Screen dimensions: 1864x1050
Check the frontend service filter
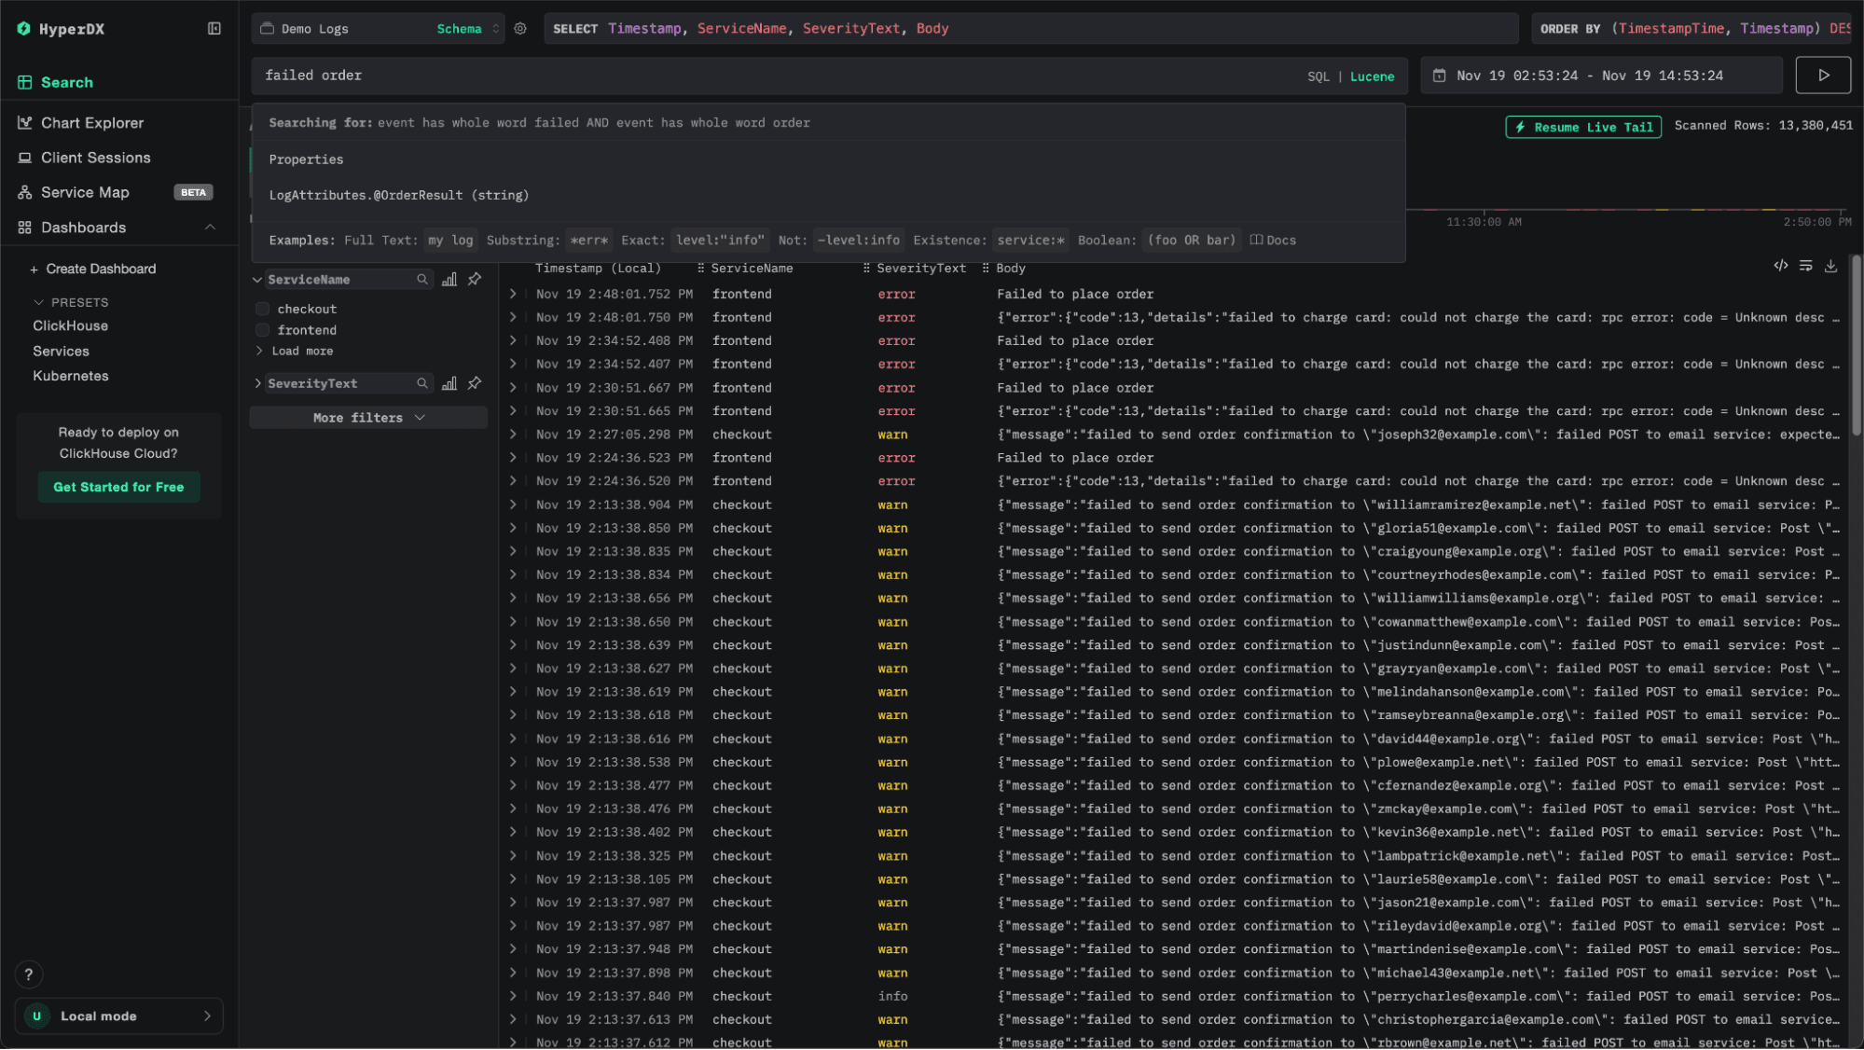tap(263, 330)
